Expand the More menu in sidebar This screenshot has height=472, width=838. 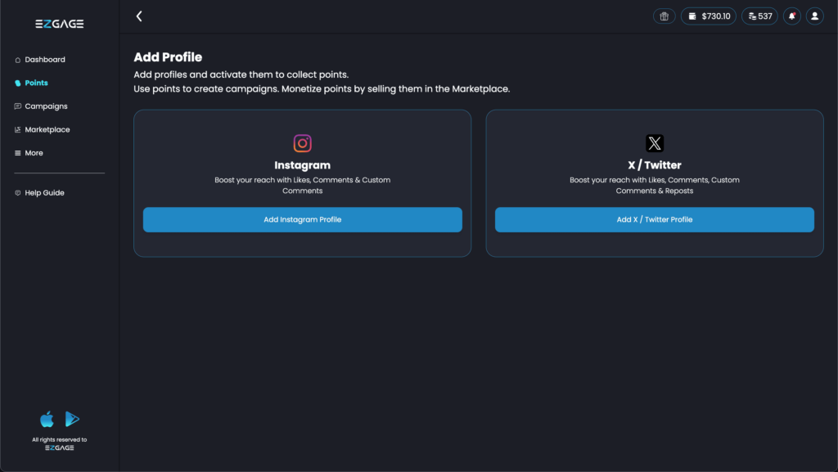click(34, 153)
